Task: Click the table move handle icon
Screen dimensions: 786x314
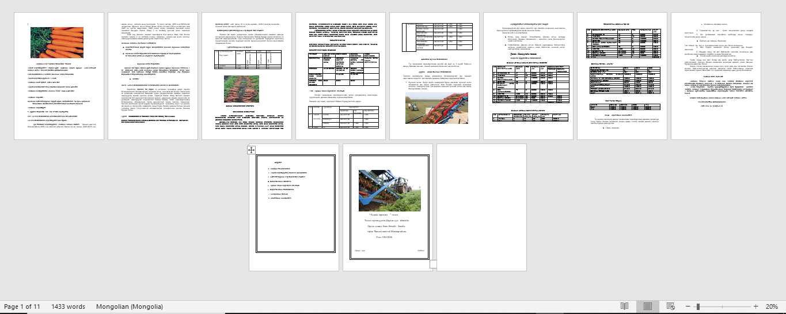Action: click(252, 150)
